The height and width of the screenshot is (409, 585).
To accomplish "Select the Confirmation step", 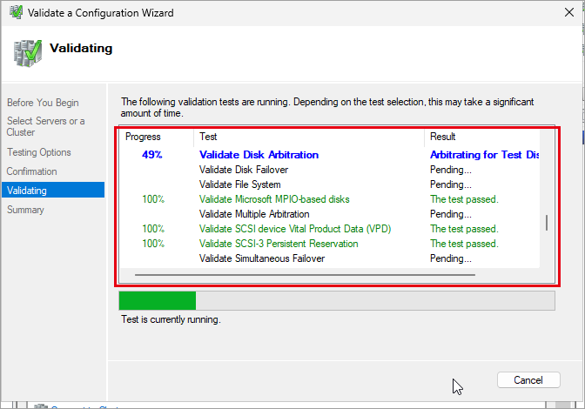I will click(31, 171).
